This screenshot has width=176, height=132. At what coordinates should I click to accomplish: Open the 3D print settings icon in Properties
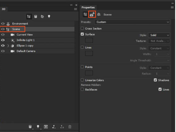[92, 15]
